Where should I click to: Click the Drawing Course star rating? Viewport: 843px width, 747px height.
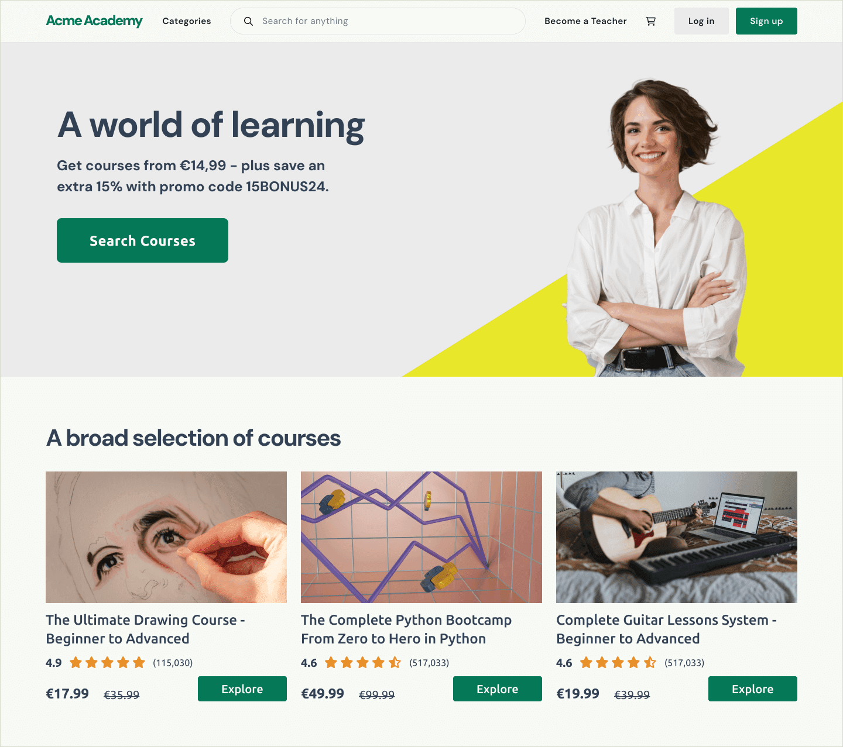point(107,662)
